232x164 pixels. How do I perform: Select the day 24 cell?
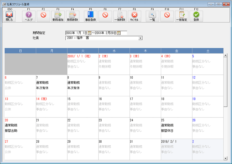click(x=145, y=128)
